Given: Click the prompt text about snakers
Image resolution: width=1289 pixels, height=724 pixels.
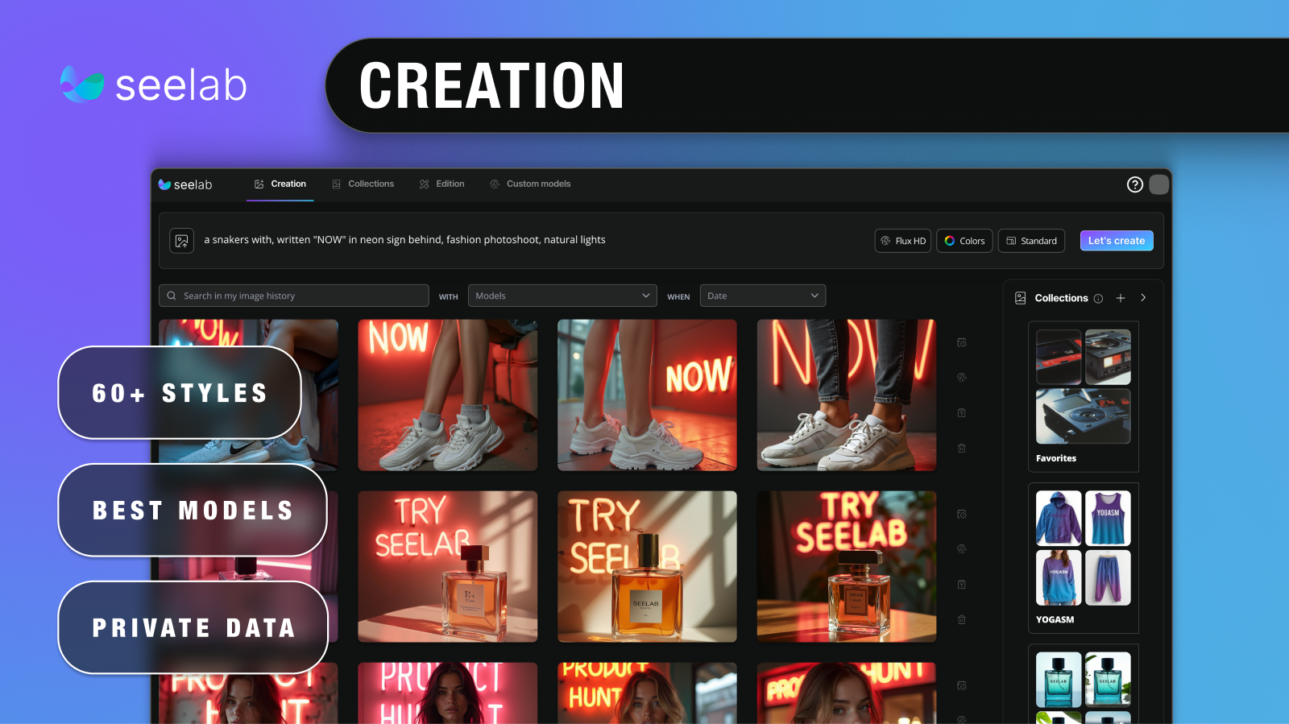Looking at the screenshot, I should [x=404, y=240].
